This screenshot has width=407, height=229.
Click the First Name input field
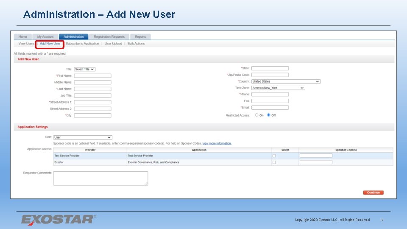click(93, 76)
